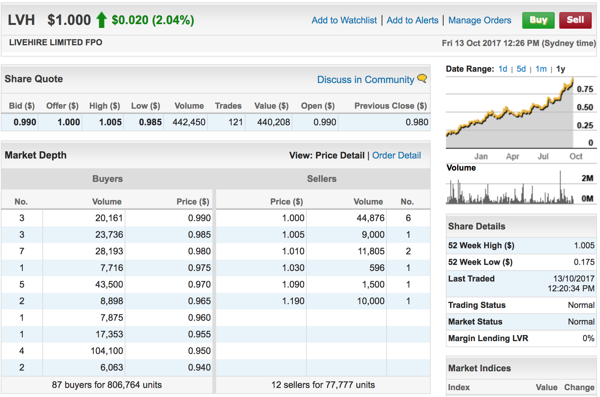Click the LVH ticker symbol heading
This screenshot has width=600, height=397.
coord(22,20)
